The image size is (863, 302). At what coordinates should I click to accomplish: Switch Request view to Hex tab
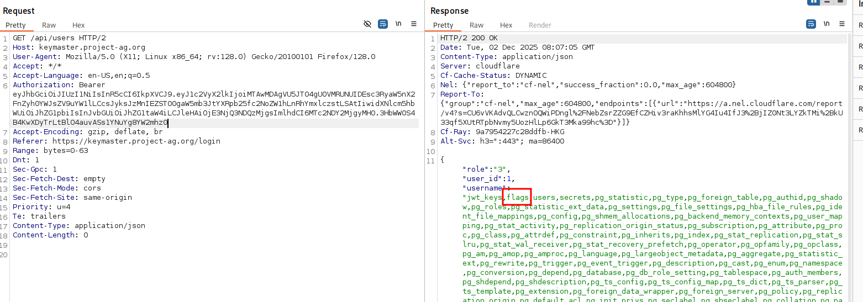point(78,25)
